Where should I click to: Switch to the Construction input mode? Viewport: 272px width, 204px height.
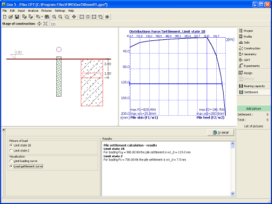tap(253, 48)
